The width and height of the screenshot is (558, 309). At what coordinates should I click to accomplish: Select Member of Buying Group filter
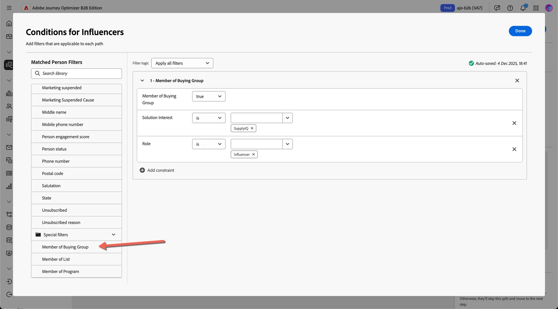[77, 247]
